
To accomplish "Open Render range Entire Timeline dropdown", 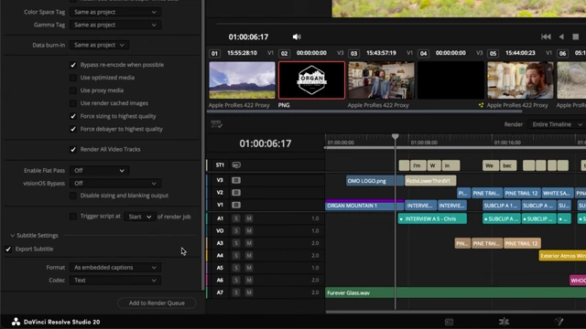I will coord(557,124).
